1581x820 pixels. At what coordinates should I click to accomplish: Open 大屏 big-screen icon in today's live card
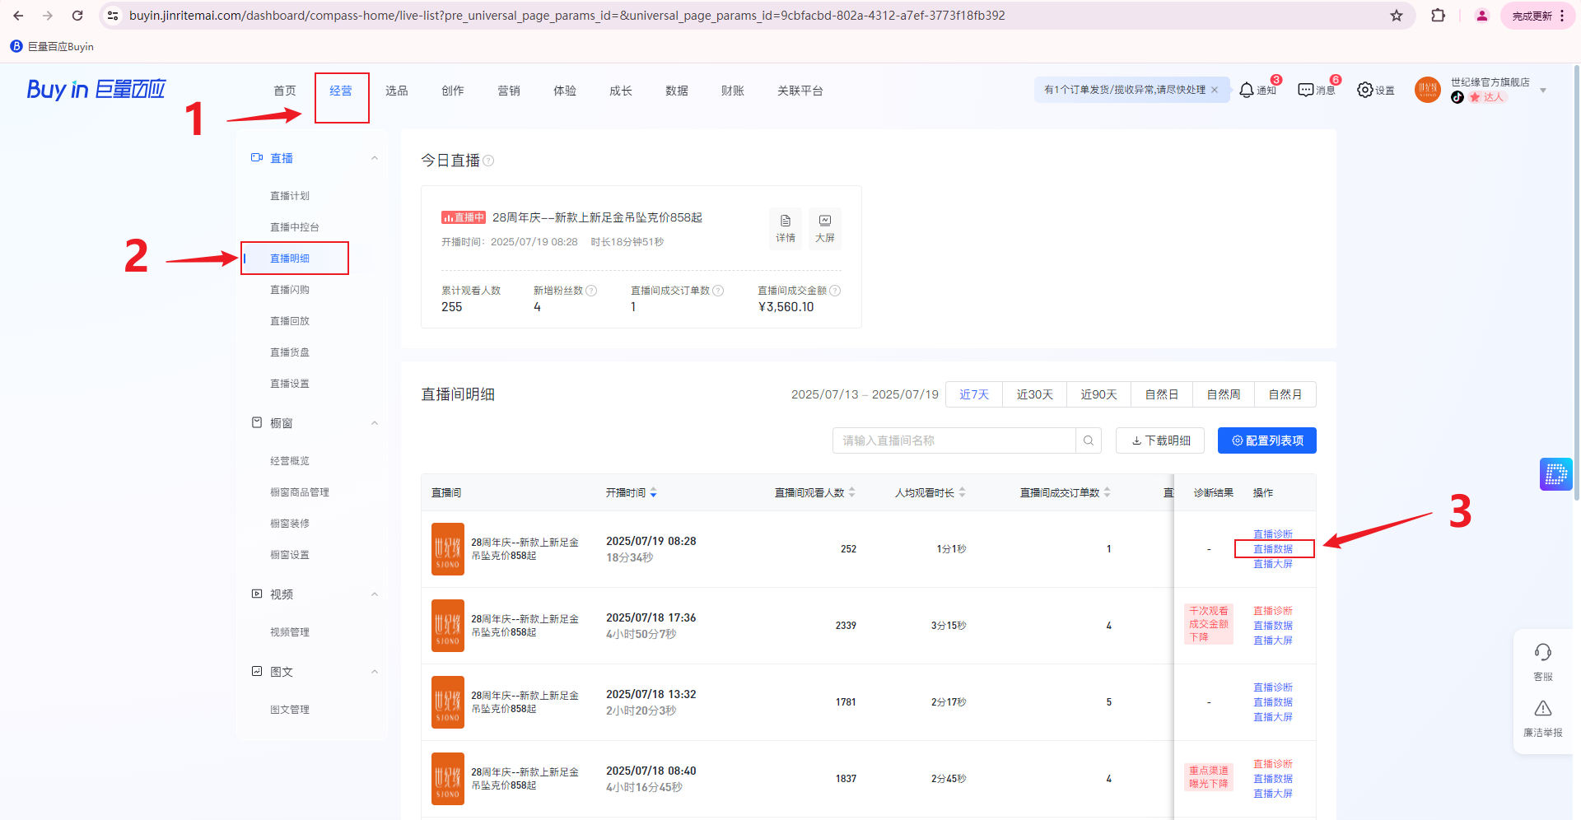point(824,228)
